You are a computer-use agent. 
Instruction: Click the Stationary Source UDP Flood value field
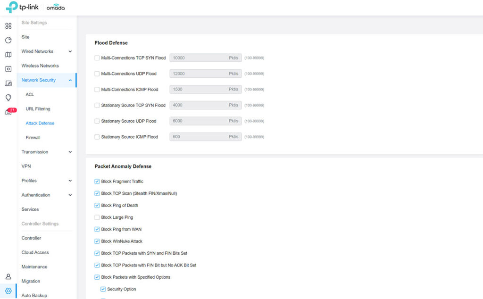point(206,121)
